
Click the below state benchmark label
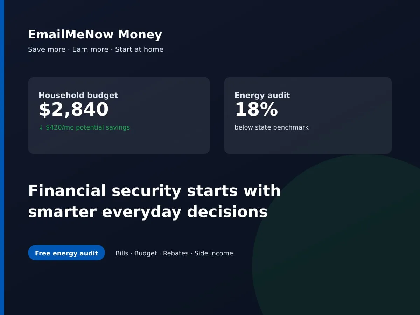click(272, 127)
